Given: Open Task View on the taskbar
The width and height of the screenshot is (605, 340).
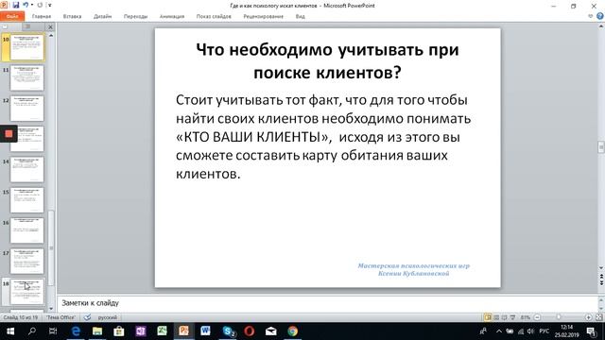Looking at the screenshot, I should tap(53, 331).
